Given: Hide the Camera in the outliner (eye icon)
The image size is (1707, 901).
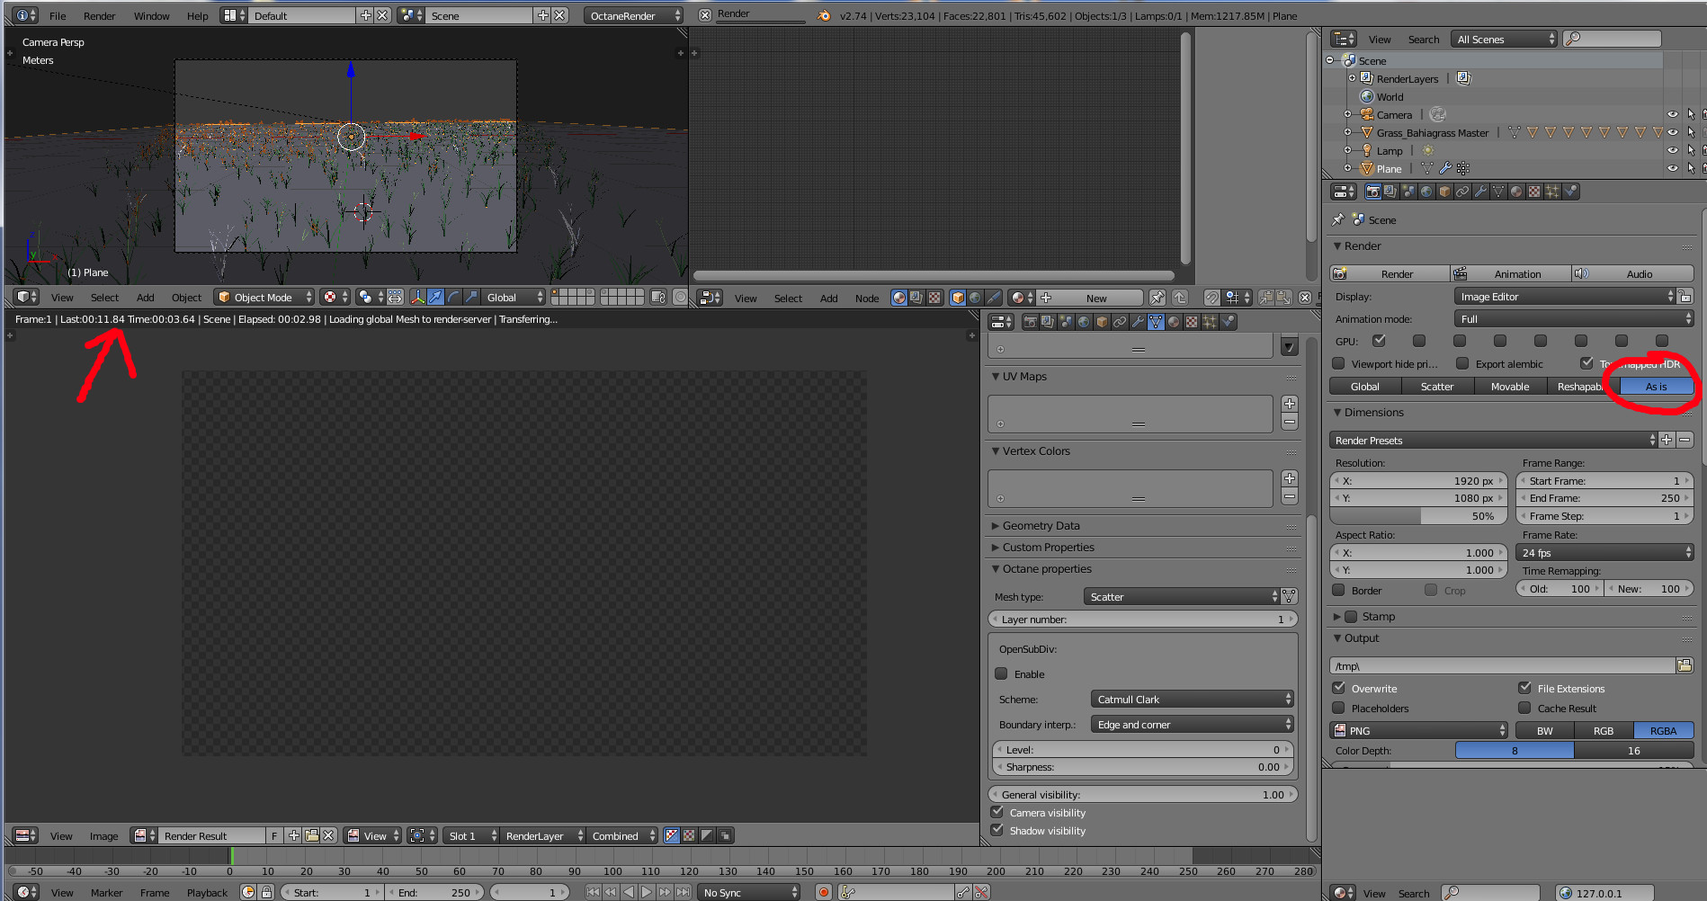Looking at the screenshot, I should (1672, 114).
